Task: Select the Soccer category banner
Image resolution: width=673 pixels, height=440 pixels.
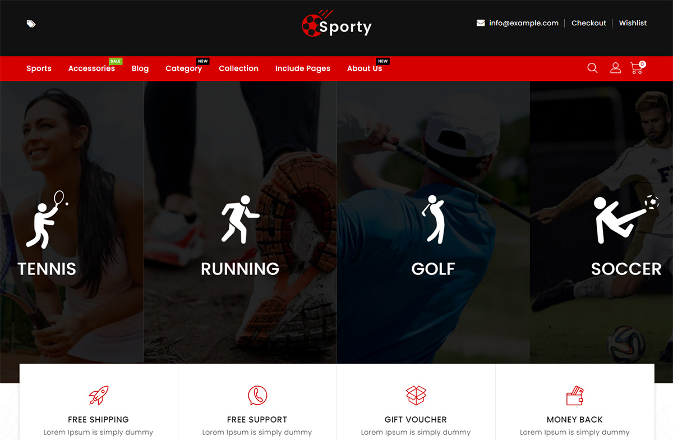Action: tap(601, 222)
